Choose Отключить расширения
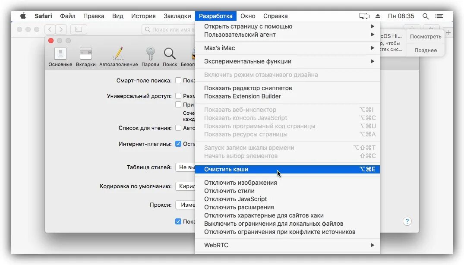This screenshot has height=265, width=464. click(287, 207)
